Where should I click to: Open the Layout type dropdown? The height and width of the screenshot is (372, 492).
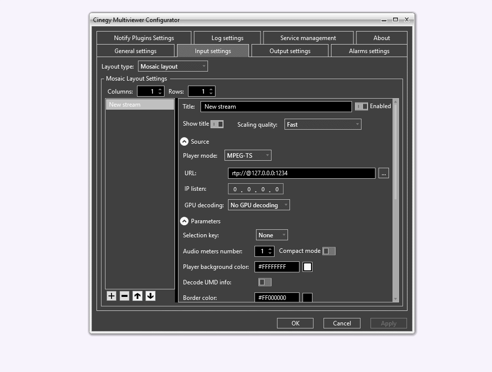coord(173,66)
